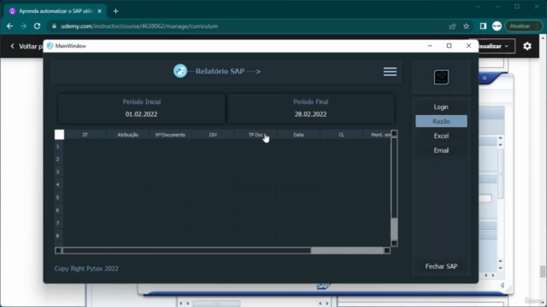Viewport: 547px width, 307px height.
Task: Click the round Relatório SAP logo icon
Action: point(180,71)
